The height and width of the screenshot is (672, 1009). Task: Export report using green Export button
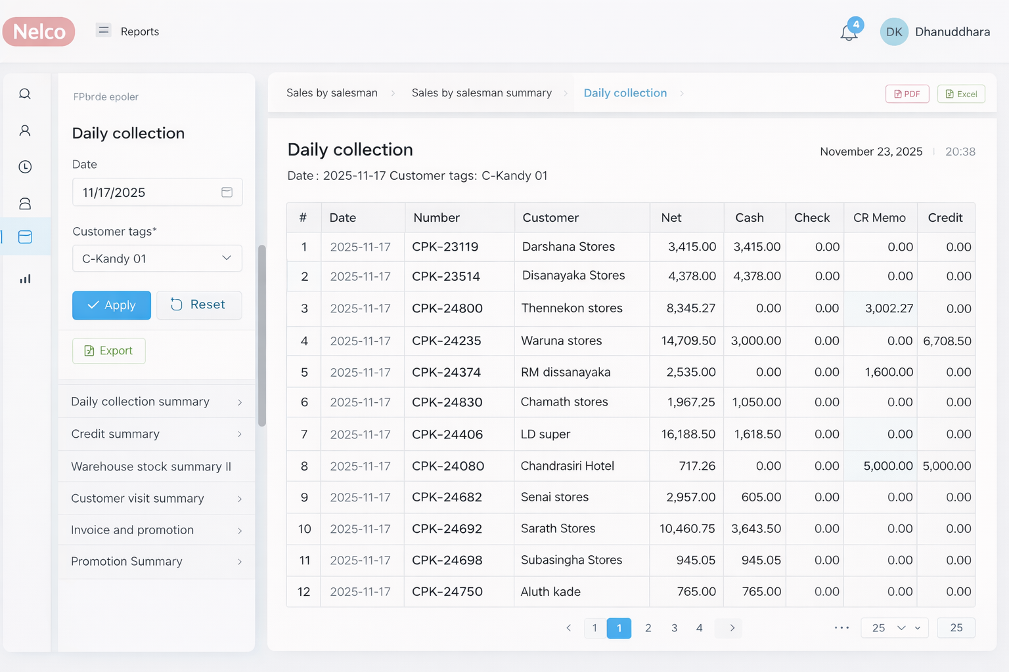tap(109, 351)
